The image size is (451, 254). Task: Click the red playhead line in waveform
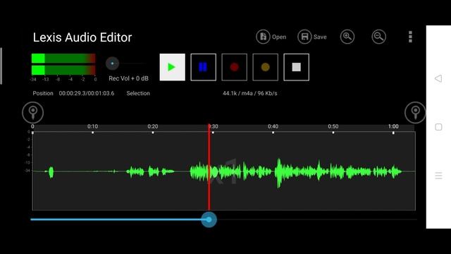coord(209,167)
